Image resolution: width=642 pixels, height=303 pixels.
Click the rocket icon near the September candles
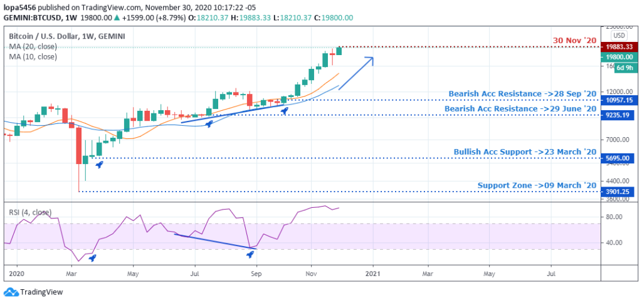[x=285, y=111]
